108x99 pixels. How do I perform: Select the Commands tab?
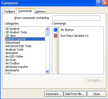(25, 11)
